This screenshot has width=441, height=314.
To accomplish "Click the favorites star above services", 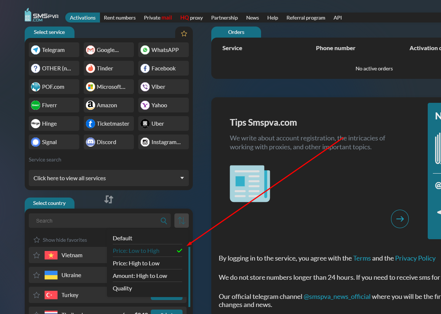I will click(184, 34).
